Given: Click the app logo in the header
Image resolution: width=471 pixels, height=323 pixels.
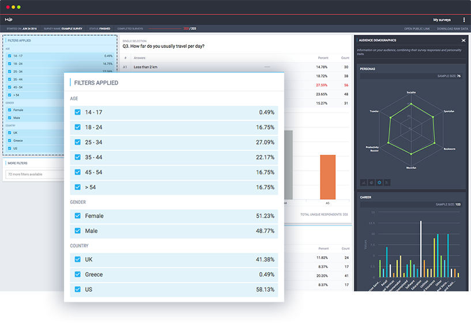Looking at the screenshot, I should [9, 20].
